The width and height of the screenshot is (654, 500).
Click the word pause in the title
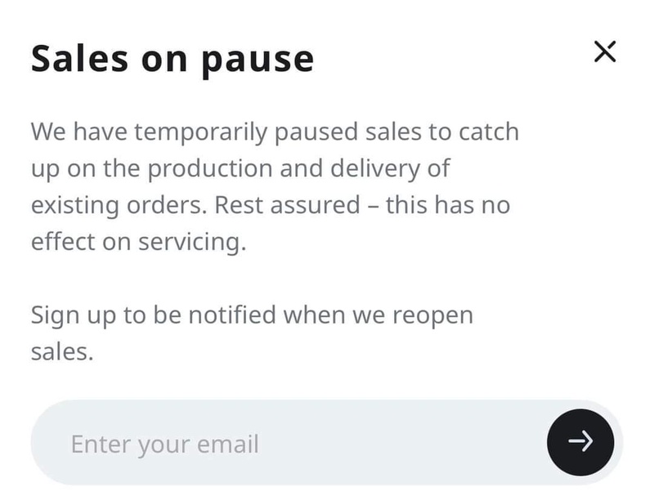point(258,62)
